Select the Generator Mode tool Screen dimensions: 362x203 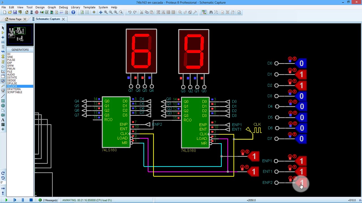tap(3, 81)
